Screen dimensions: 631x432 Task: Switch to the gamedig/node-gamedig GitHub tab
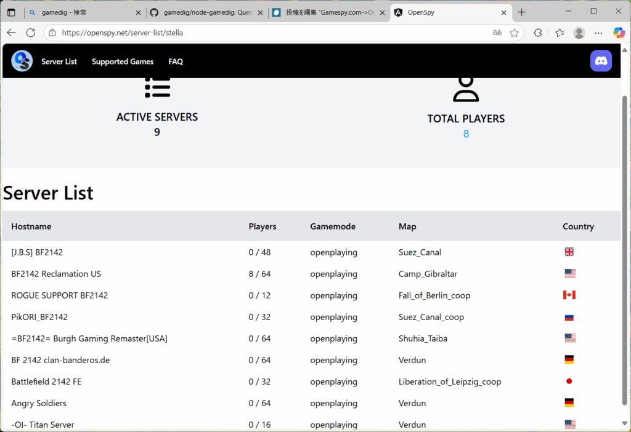coord(207,12)
